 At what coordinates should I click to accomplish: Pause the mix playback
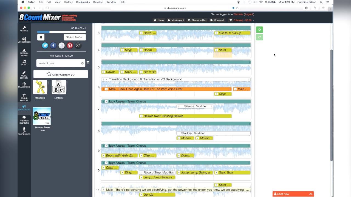pos(41,37)
